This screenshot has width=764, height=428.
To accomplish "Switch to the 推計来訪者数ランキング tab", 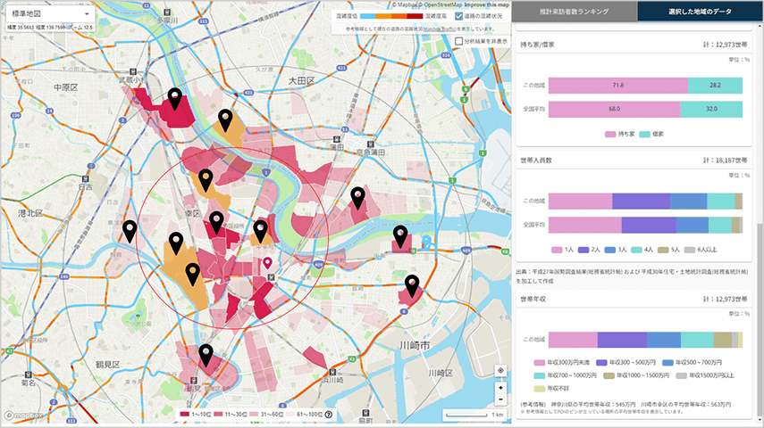I will [x=575, y=11].
